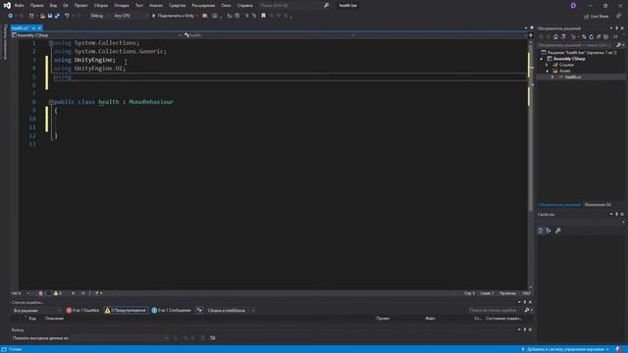Open the Сборка и IntelliSense dropdown
The height and width of the screenshot is (353, 628).
pos(232,311)
